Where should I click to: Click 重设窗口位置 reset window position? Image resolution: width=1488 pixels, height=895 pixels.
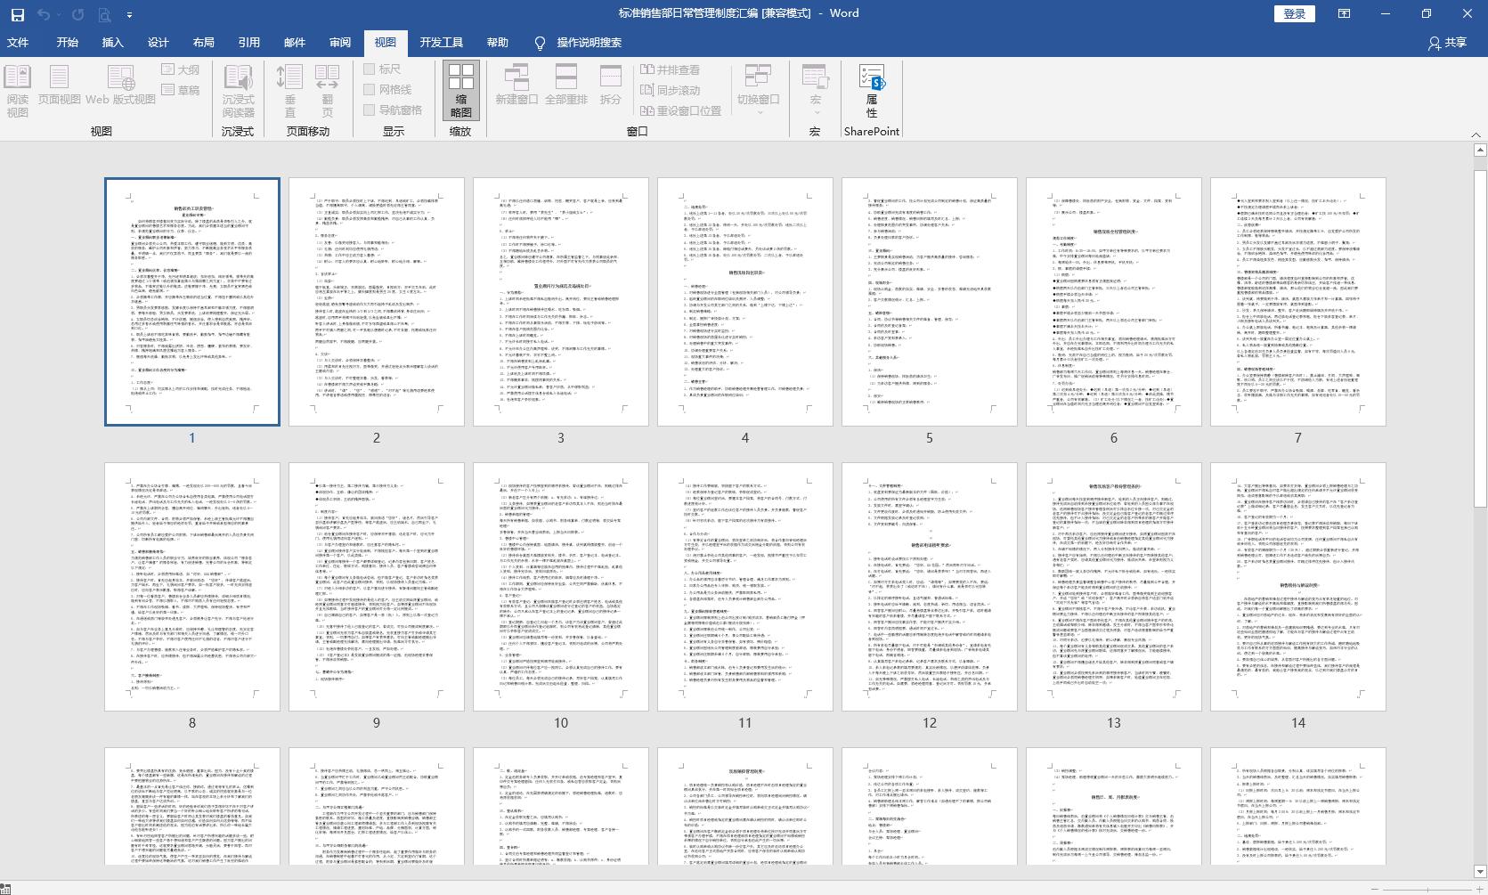681,110
